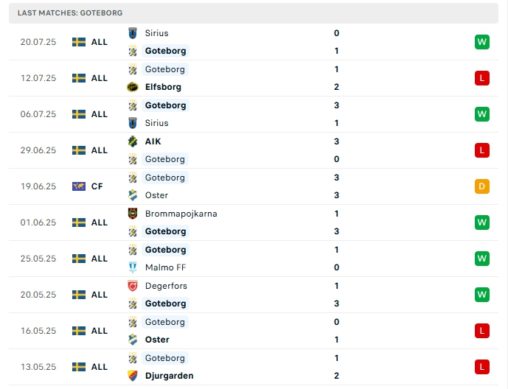This screenshot has height=389, width=508.
Task: Open the Brommapojkarna team link
Action: click(x=181, y=214)
